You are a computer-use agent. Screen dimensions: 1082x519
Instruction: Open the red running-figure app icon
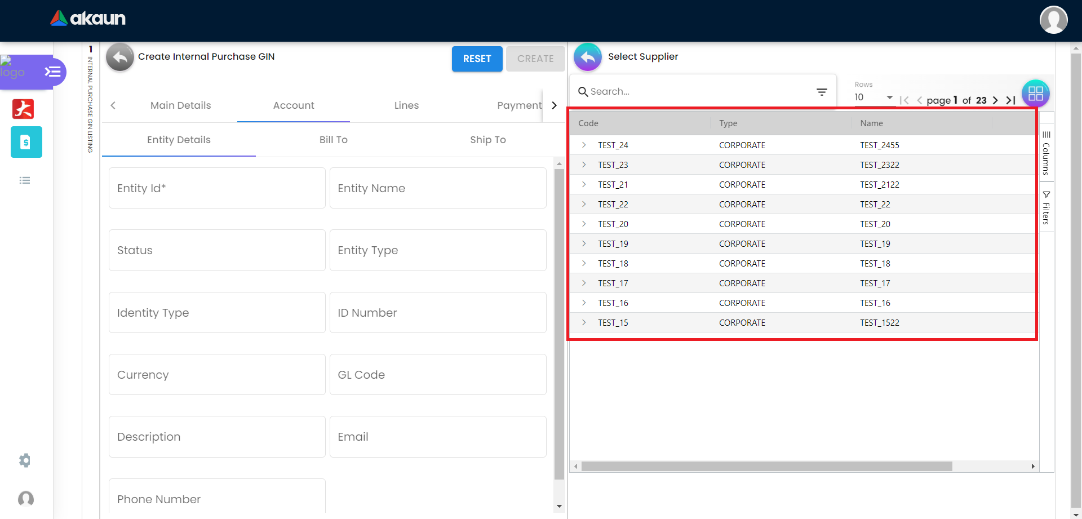point(23,109)
